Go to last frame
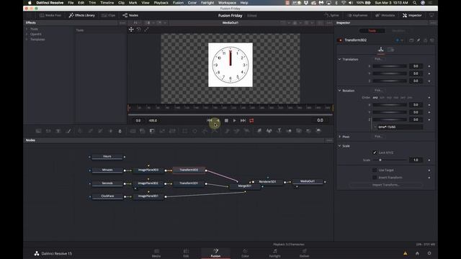Viewport: 461px width, 259px height. tap(243, 120)
